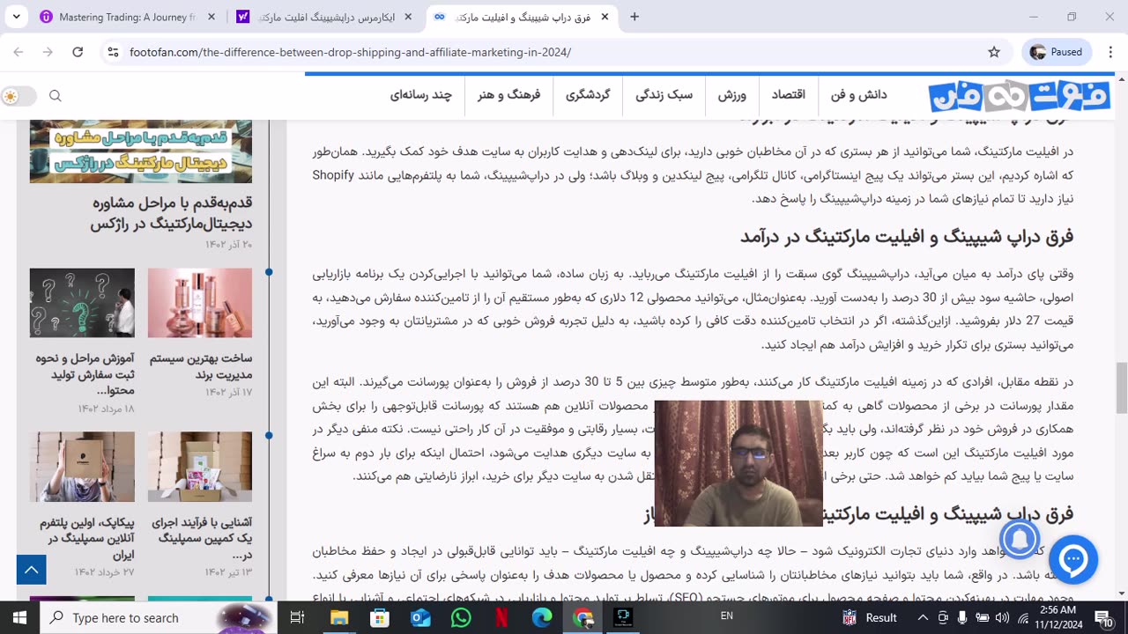Click the browser back arrow

coord(19,52)
